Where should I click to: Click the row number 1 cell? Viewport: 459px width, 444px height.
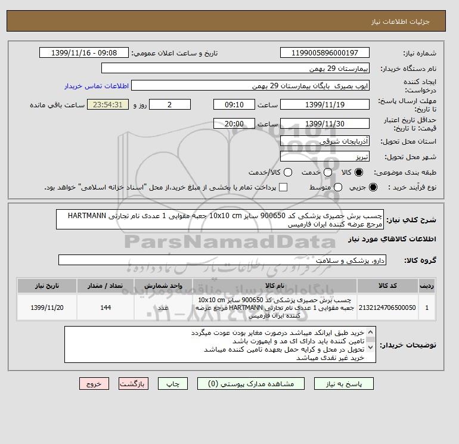427,308
